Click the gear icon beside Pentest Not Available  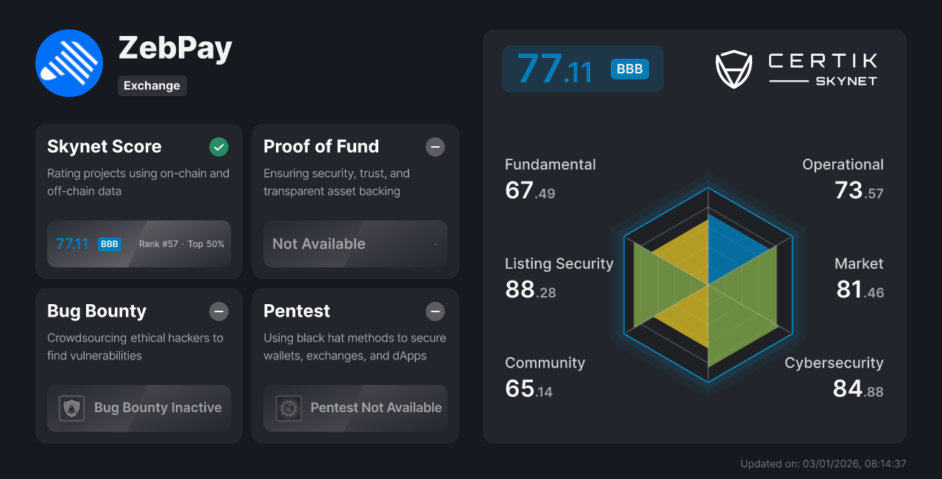coord(288,408)
